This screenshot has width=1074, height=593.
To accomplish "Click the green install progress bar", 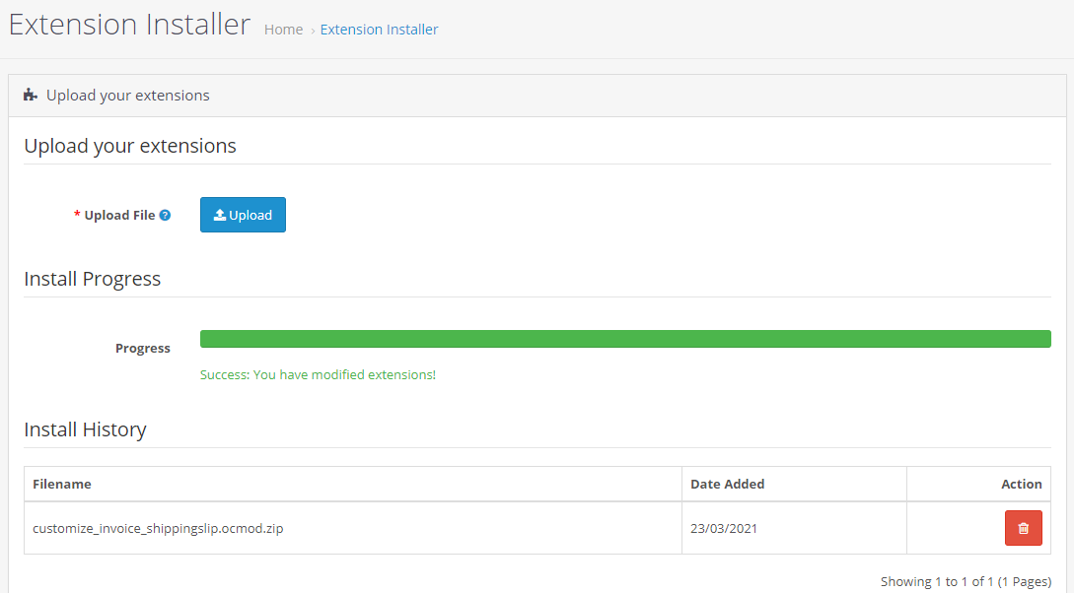I will pos(625,339).
